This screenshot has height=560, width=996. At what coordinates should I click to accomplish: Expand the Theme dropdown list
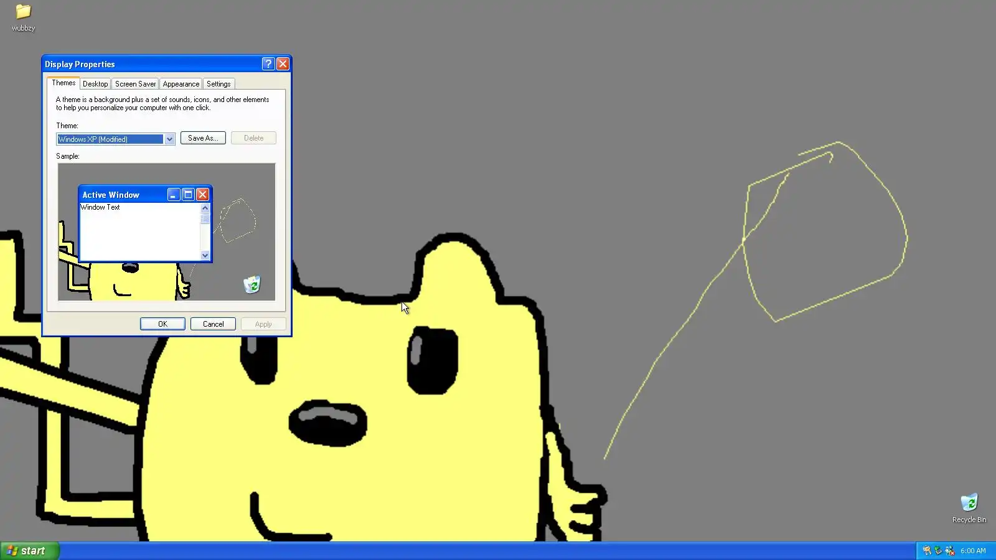[169, 139]
